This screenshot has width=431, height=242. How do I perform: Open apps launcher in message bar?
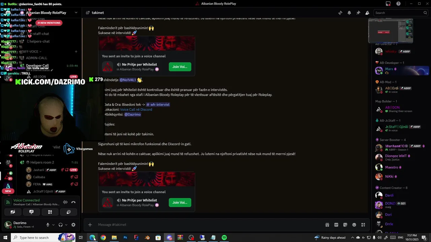363,225
